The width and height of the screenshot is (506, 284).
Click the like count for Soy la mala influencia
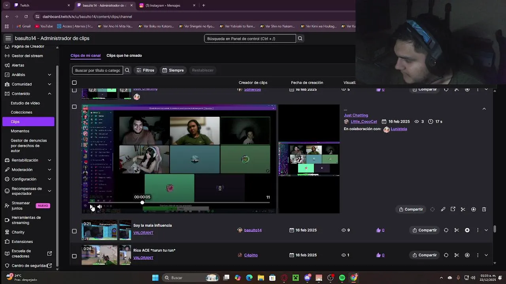[x=380, y=230]
